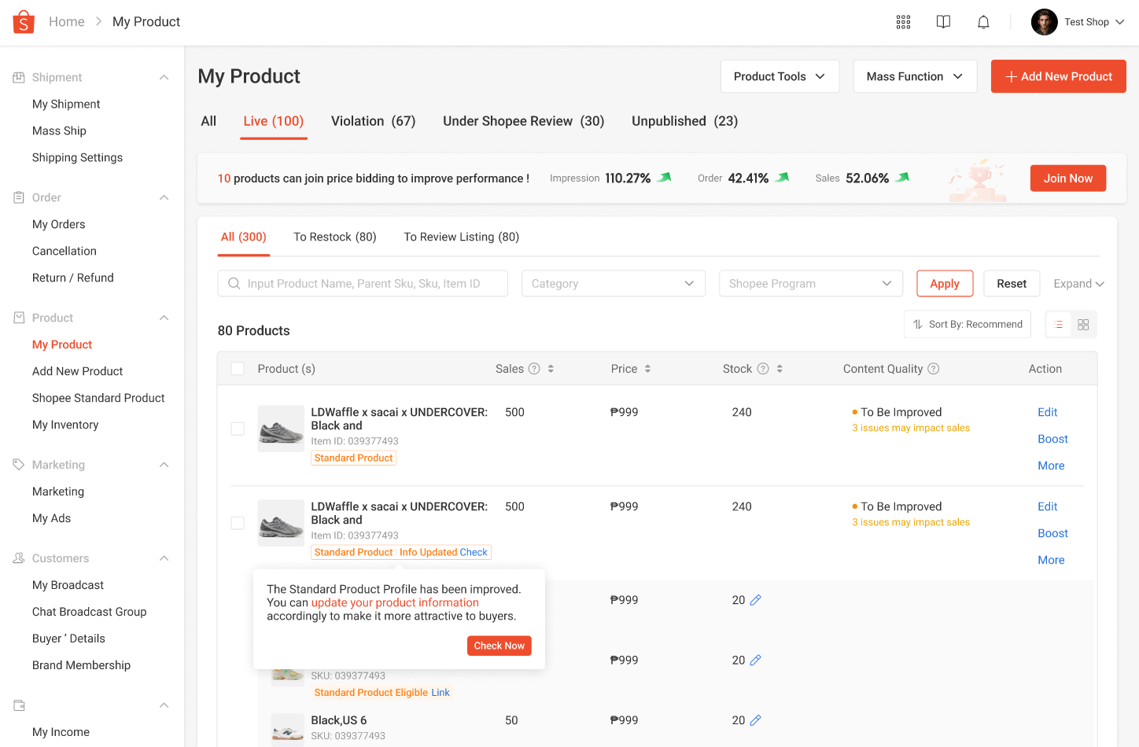Select the To Restock (80) tab
The width and height of the screenshot is (1139, 747).
(x=335, y=237)
